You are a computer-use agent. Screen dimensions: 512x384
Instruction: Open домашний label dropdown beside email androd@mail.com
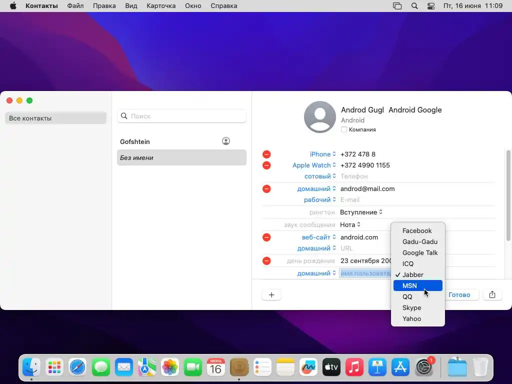(316, 188)
